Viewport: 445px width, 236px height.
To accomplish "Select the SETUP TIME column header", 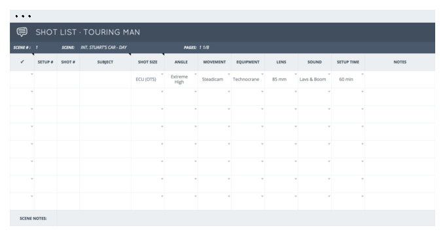I will (348, 62).
